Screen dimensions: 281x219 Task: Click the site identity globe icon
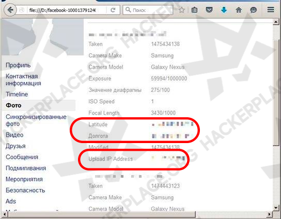[22, 10]
